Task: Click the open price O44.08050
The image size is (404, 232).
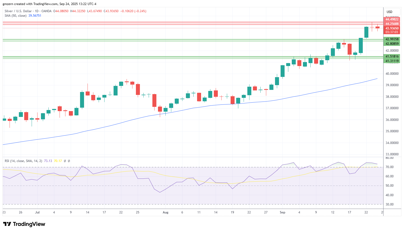Action: pos(61,11)
